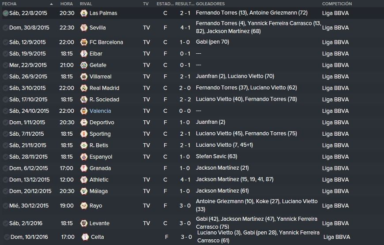The width and height of the screenshot is (384, 245).
Task: Toggle the checkmark for the 22/8/2015 match
Action: click(x=5, y=13)
